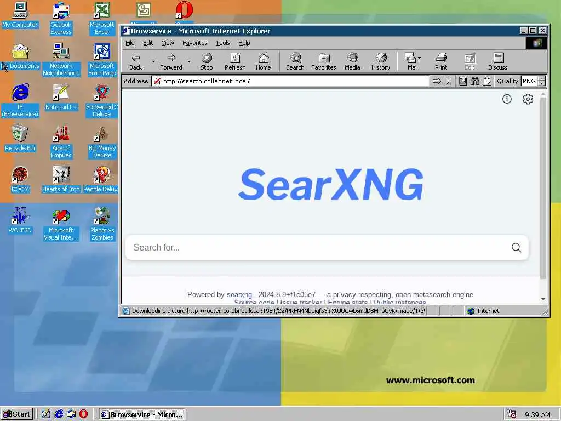Click the system tray scheduler icon

[x=512, y=414]
